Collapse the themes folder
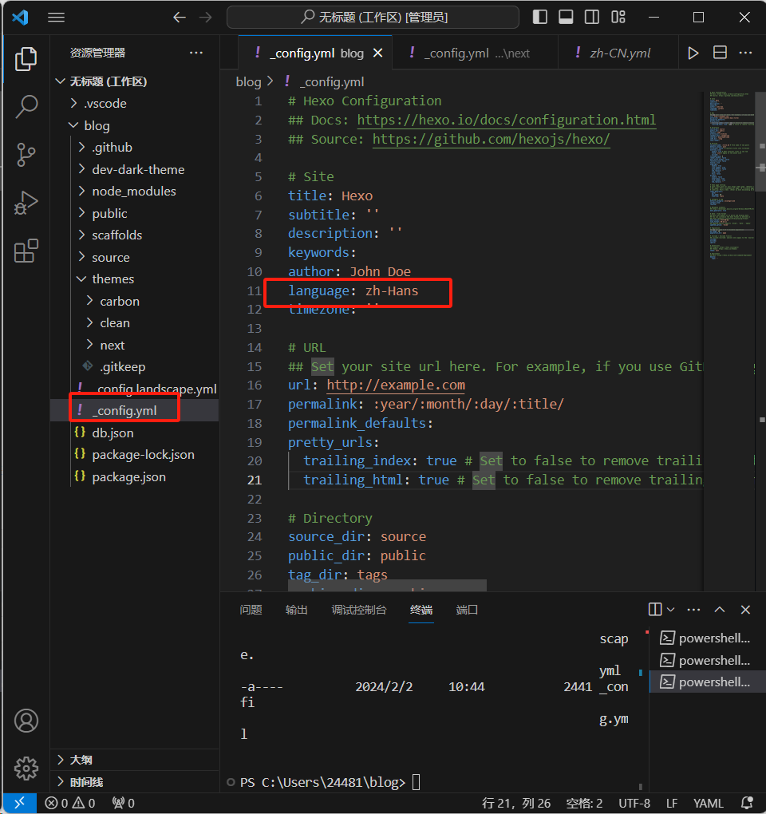 coord(134,279)
